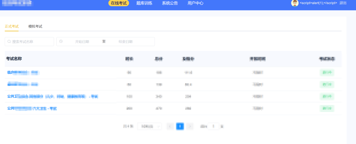Viewport: 356px width, 144px height.
Task: Click the 搜索考试名称 search box
Action: pyautogui.click(x=29, y=42)
